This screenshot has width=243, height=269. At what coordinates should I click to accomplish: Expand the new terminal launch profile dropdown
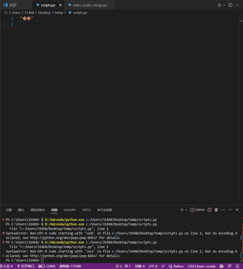pos(186,210)
